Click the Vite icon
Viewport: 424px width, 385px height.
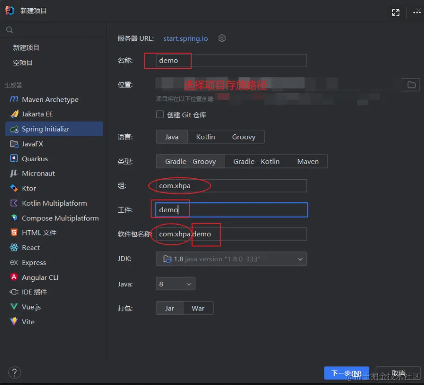14,322
